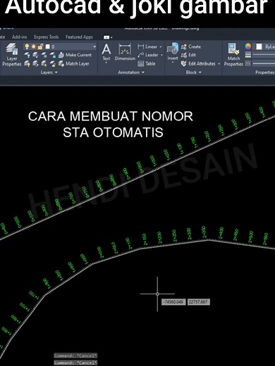The image size is (275, 366).
Task: Open the Text tool dropdown arrow
Action: pos(106,63)
